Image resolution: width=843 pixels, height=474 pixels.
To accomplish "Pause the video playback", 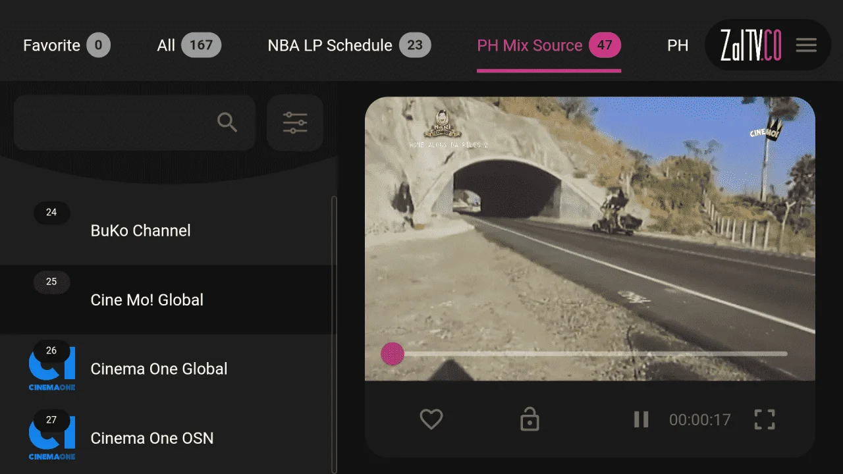I will pos(641,419).
